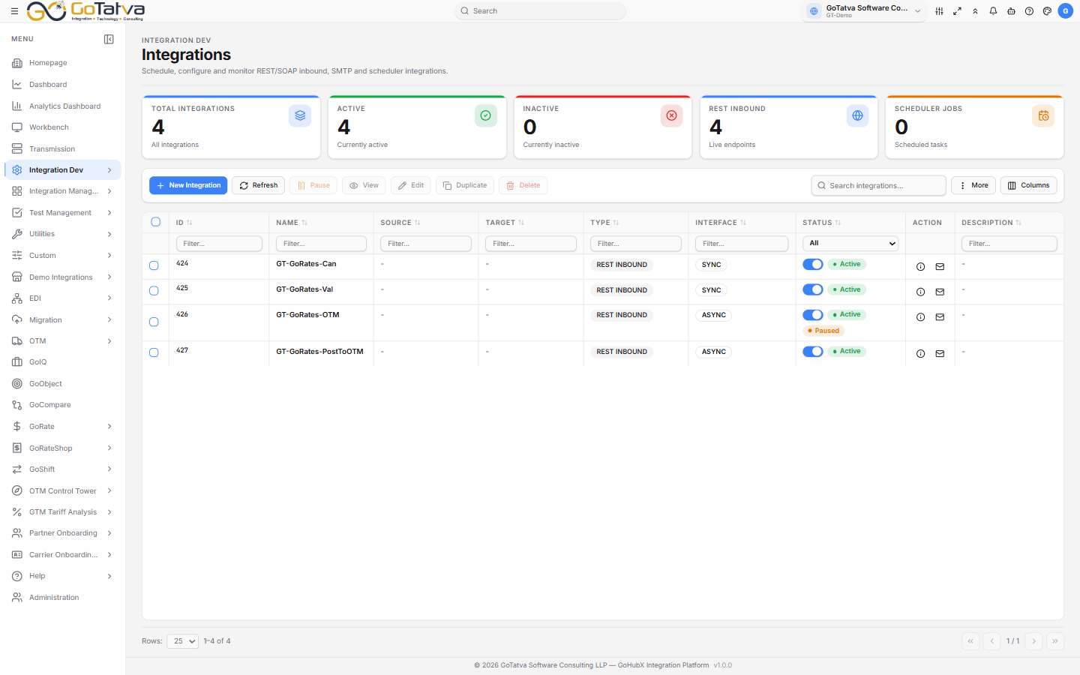Toggle the status switch for GT-GoRates-OTM

tap(813, 315)
